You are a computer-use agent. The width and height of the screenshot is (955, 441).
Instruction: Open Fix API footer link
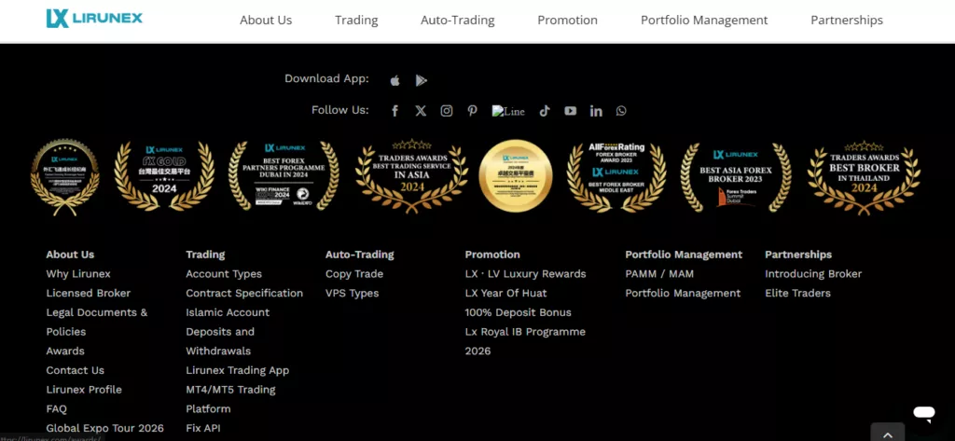[202, 428]
